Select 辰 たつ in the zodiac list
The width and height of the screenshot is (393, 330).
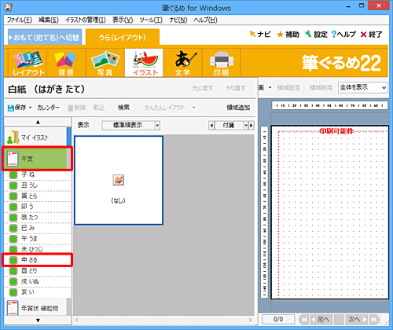tap(38, 218)
